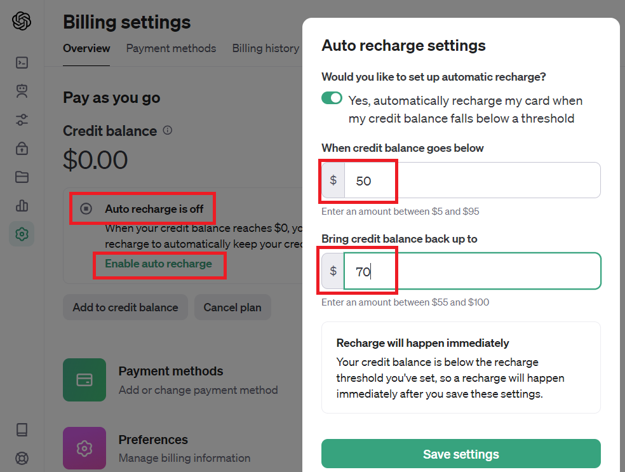This screenshot has width=625, height=472.
Task: Click the Save settings button
Action: [460, 454]
